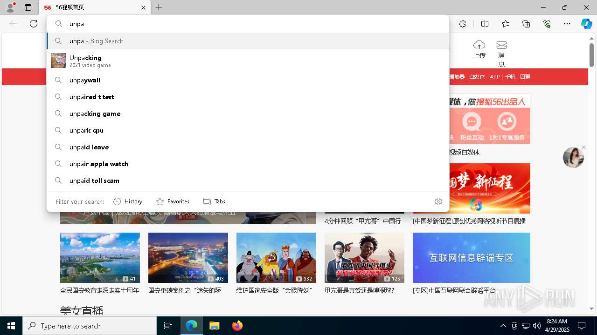Click the floating girl avatar widget

[573, 157]
